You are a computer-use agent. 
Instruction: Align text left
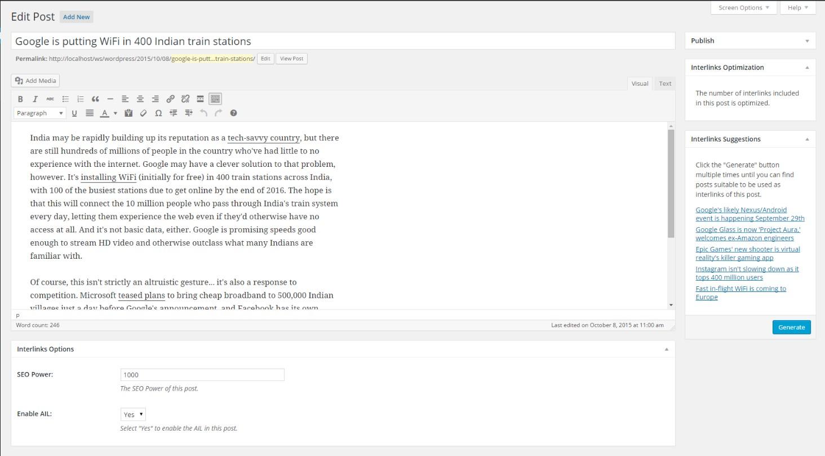point(125,99)
